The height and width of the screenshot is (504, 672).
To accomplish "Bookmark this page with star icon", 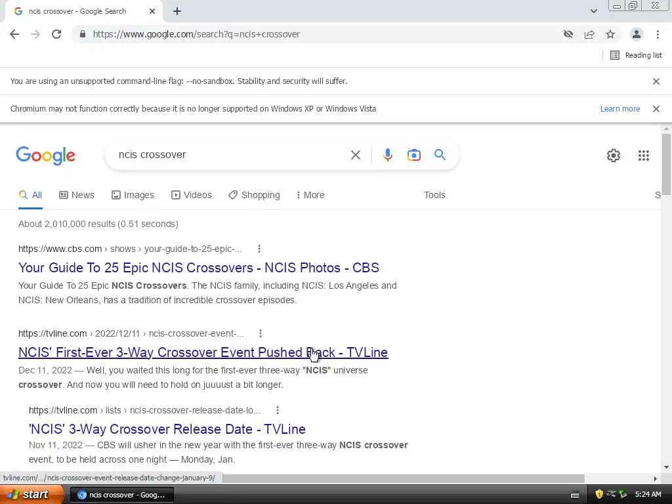I will (x=610, y=34).
